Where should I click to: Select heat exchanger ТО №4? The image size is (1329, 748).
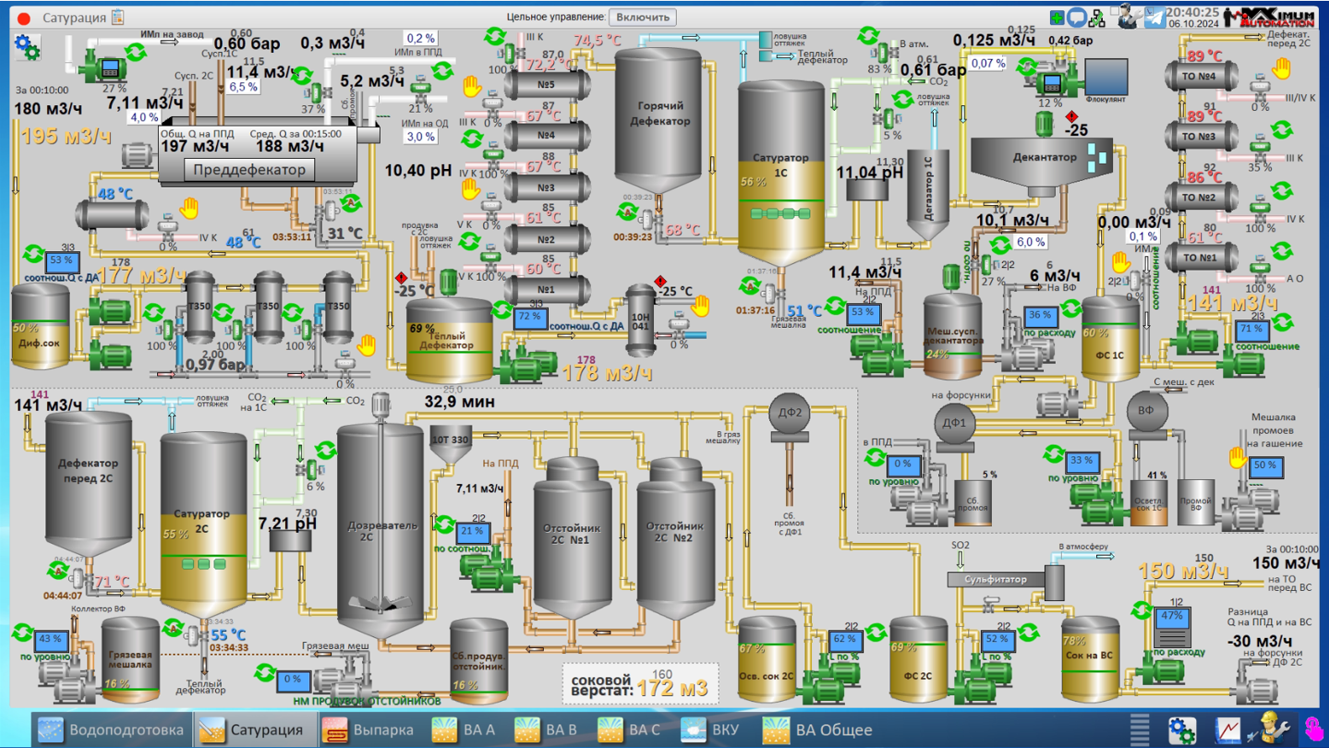[1200, 76]
